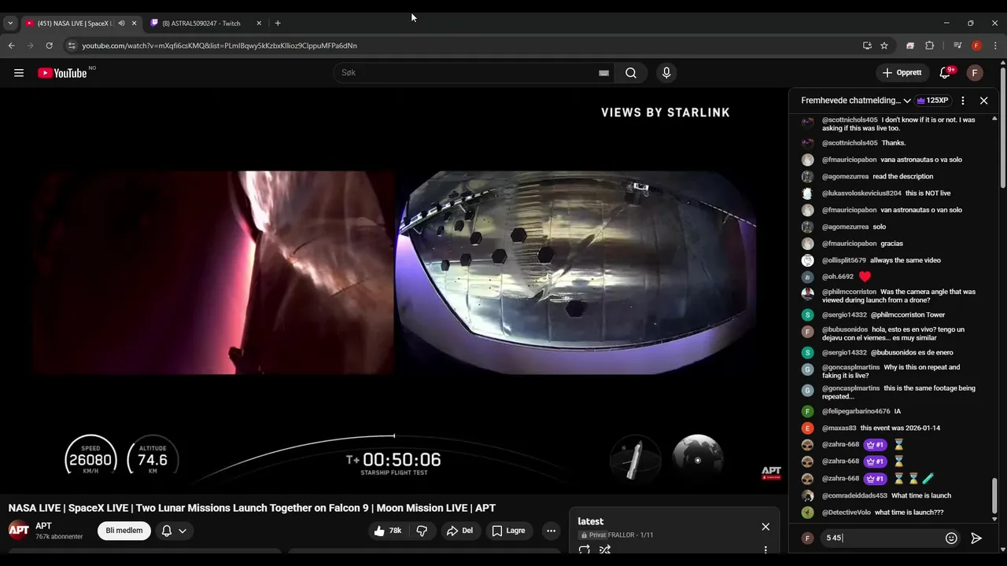The height and width of the screenshot is (566, 1007).
Task: Click @felipegarbarino4676 'IA' message
Action: click(897, 411)
